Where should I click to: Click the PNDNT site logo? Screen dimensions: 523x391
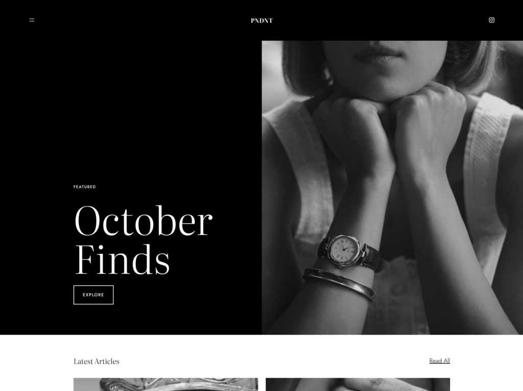[x=262, y=20]
